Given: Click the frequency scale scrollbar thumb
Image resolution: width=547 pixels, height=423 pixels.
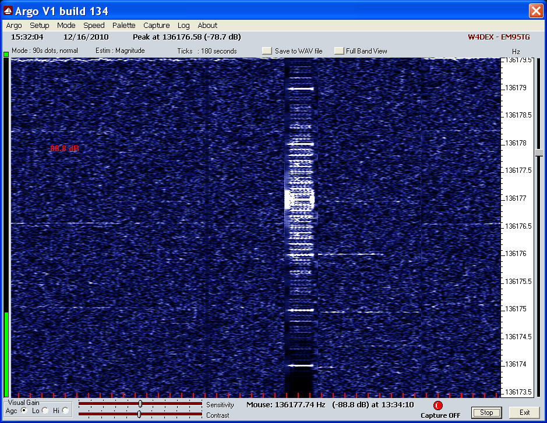Looking at the screenshot, I should [x=539, y=152].
